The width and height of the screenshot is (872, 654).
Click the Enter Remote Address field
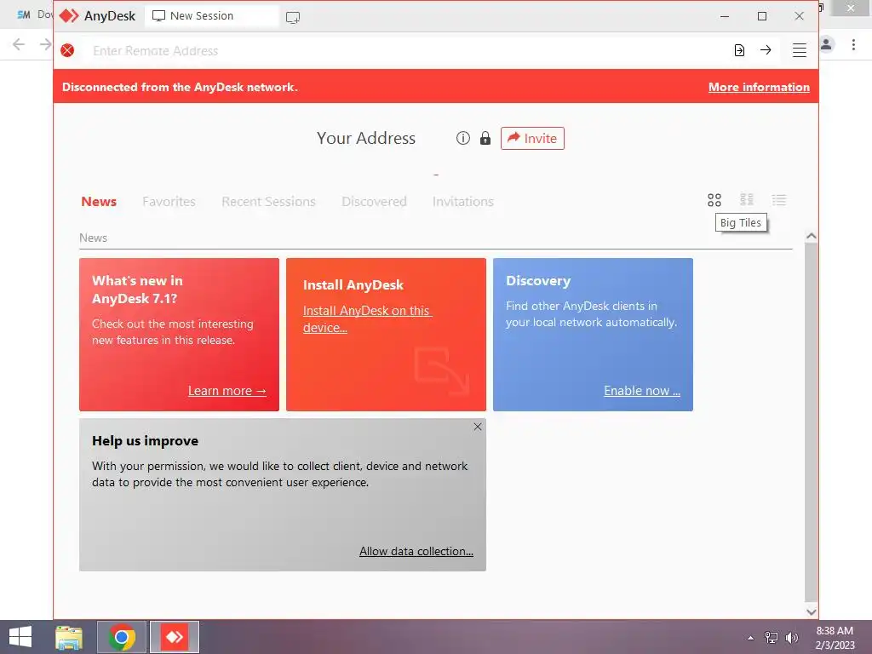tap(406, 50)
